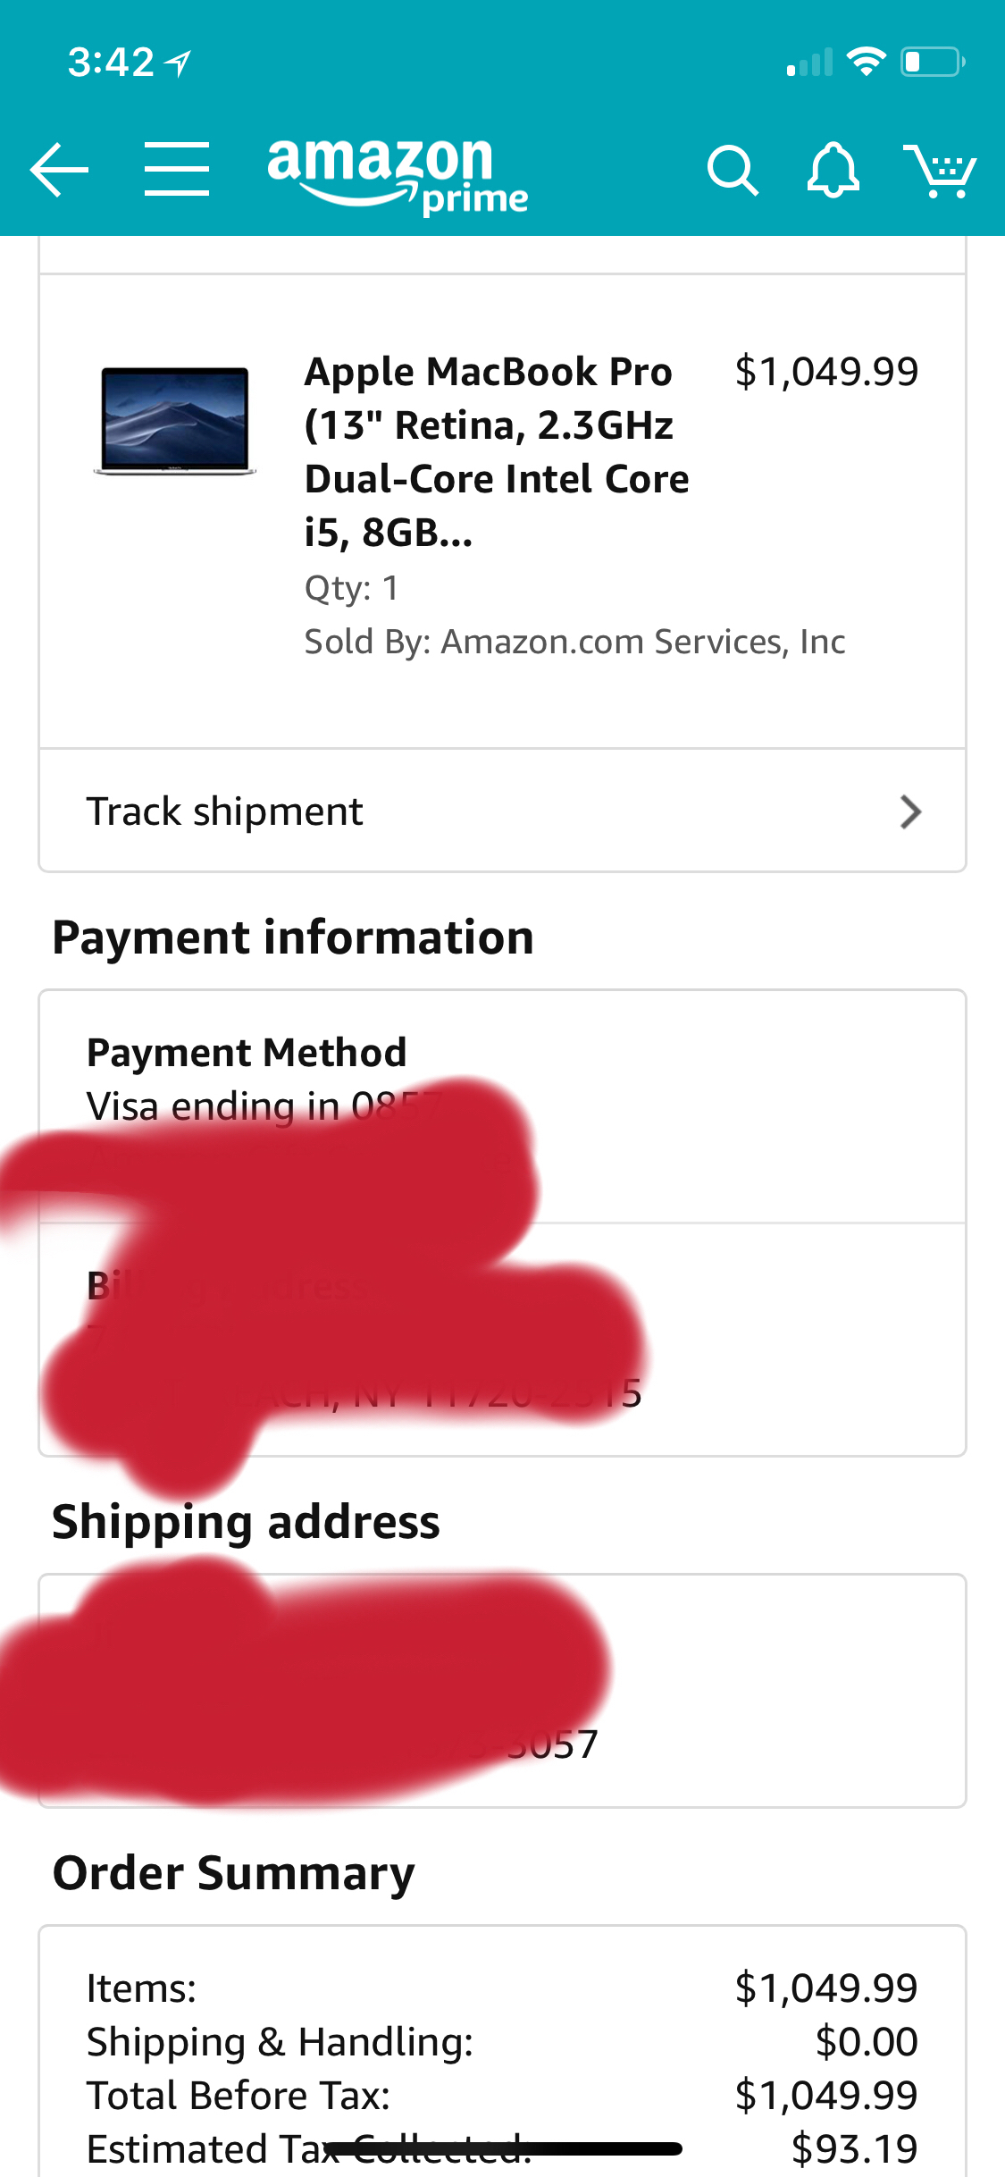
Task: Tap the home indicator bar
Action: (x=503, y=2149)
